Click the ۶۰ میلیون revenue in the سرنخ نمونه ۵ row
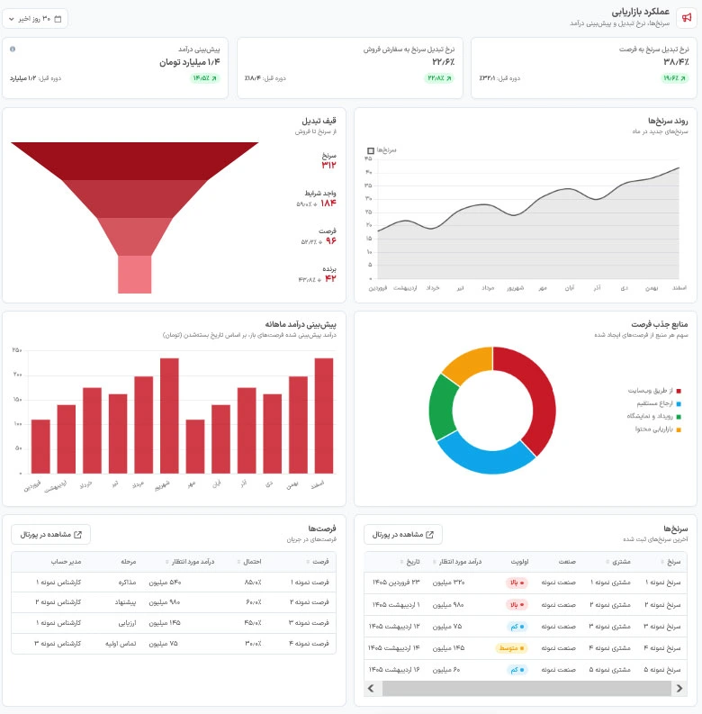 coord(446,670)
